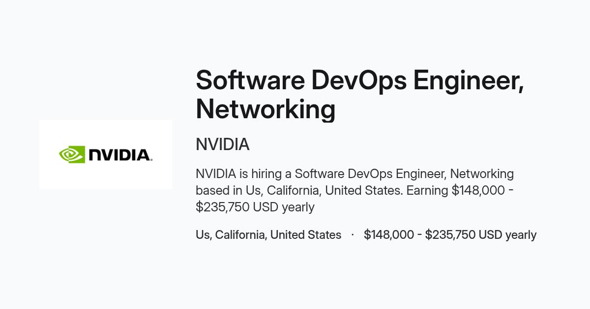Screen dimensions: 590x309
Task: Click "USD yearly" at the end of the bottom line
Action: 507,235
